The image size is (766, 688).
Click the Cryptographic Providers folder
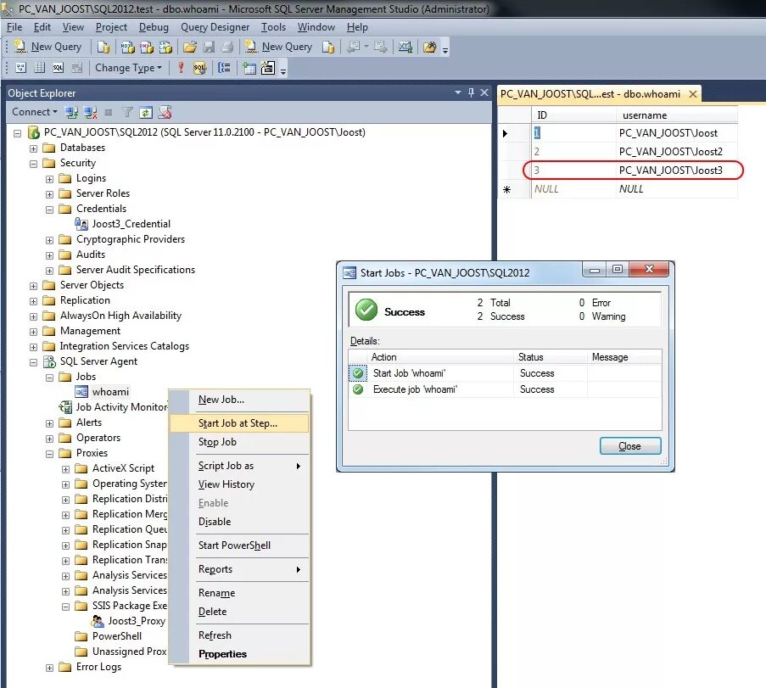point(131,239)
